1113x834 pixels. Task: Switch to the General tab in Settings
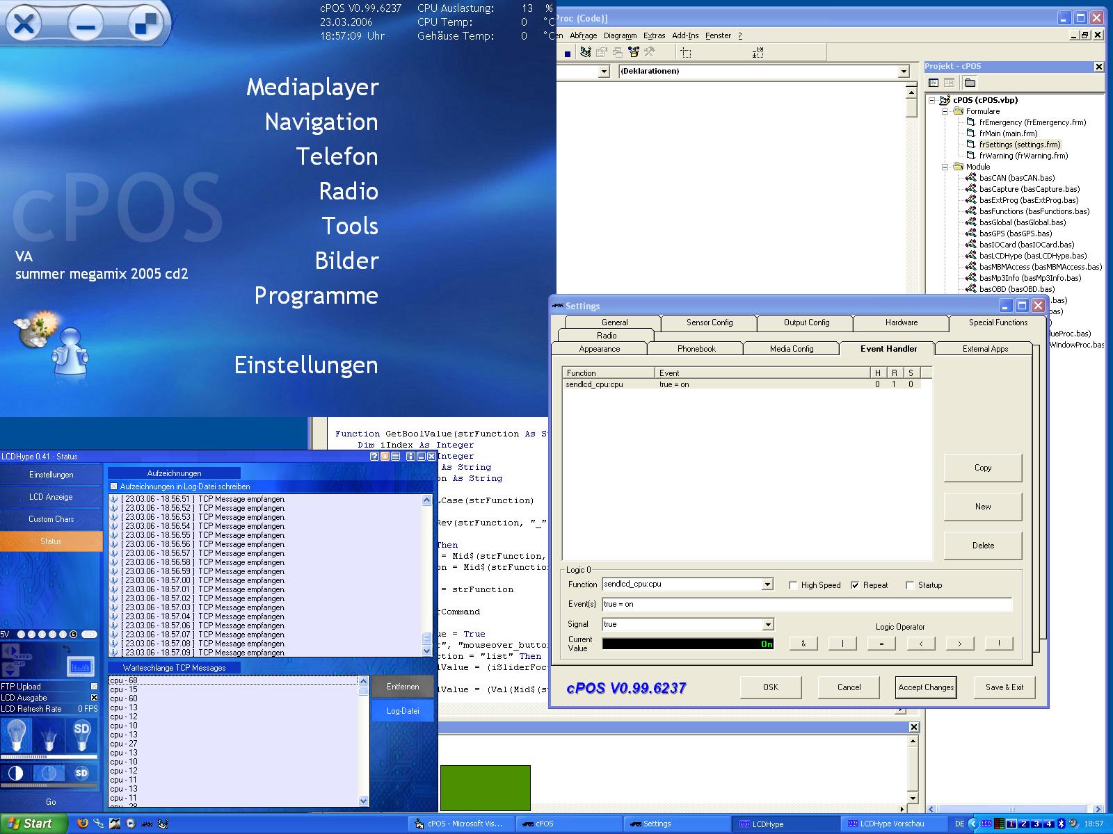pyautogui.click(x=614, y=322)
